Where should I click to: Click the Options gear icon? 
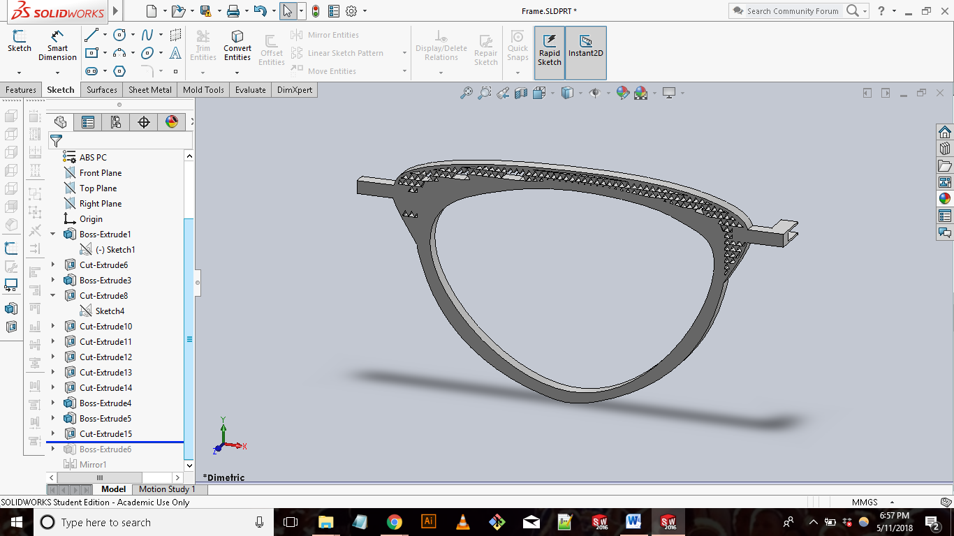pyautogui.click(x=351, y=11)
